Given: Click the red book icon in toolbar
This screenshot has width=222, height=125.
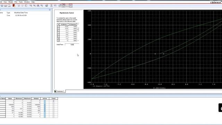Looking at the screenshot, I should tap(14, 6).
